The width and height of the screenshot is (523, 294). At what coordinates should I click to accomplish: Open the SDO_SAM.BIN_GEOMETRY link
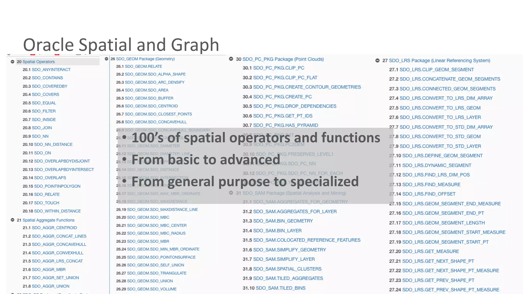point(283,221)
